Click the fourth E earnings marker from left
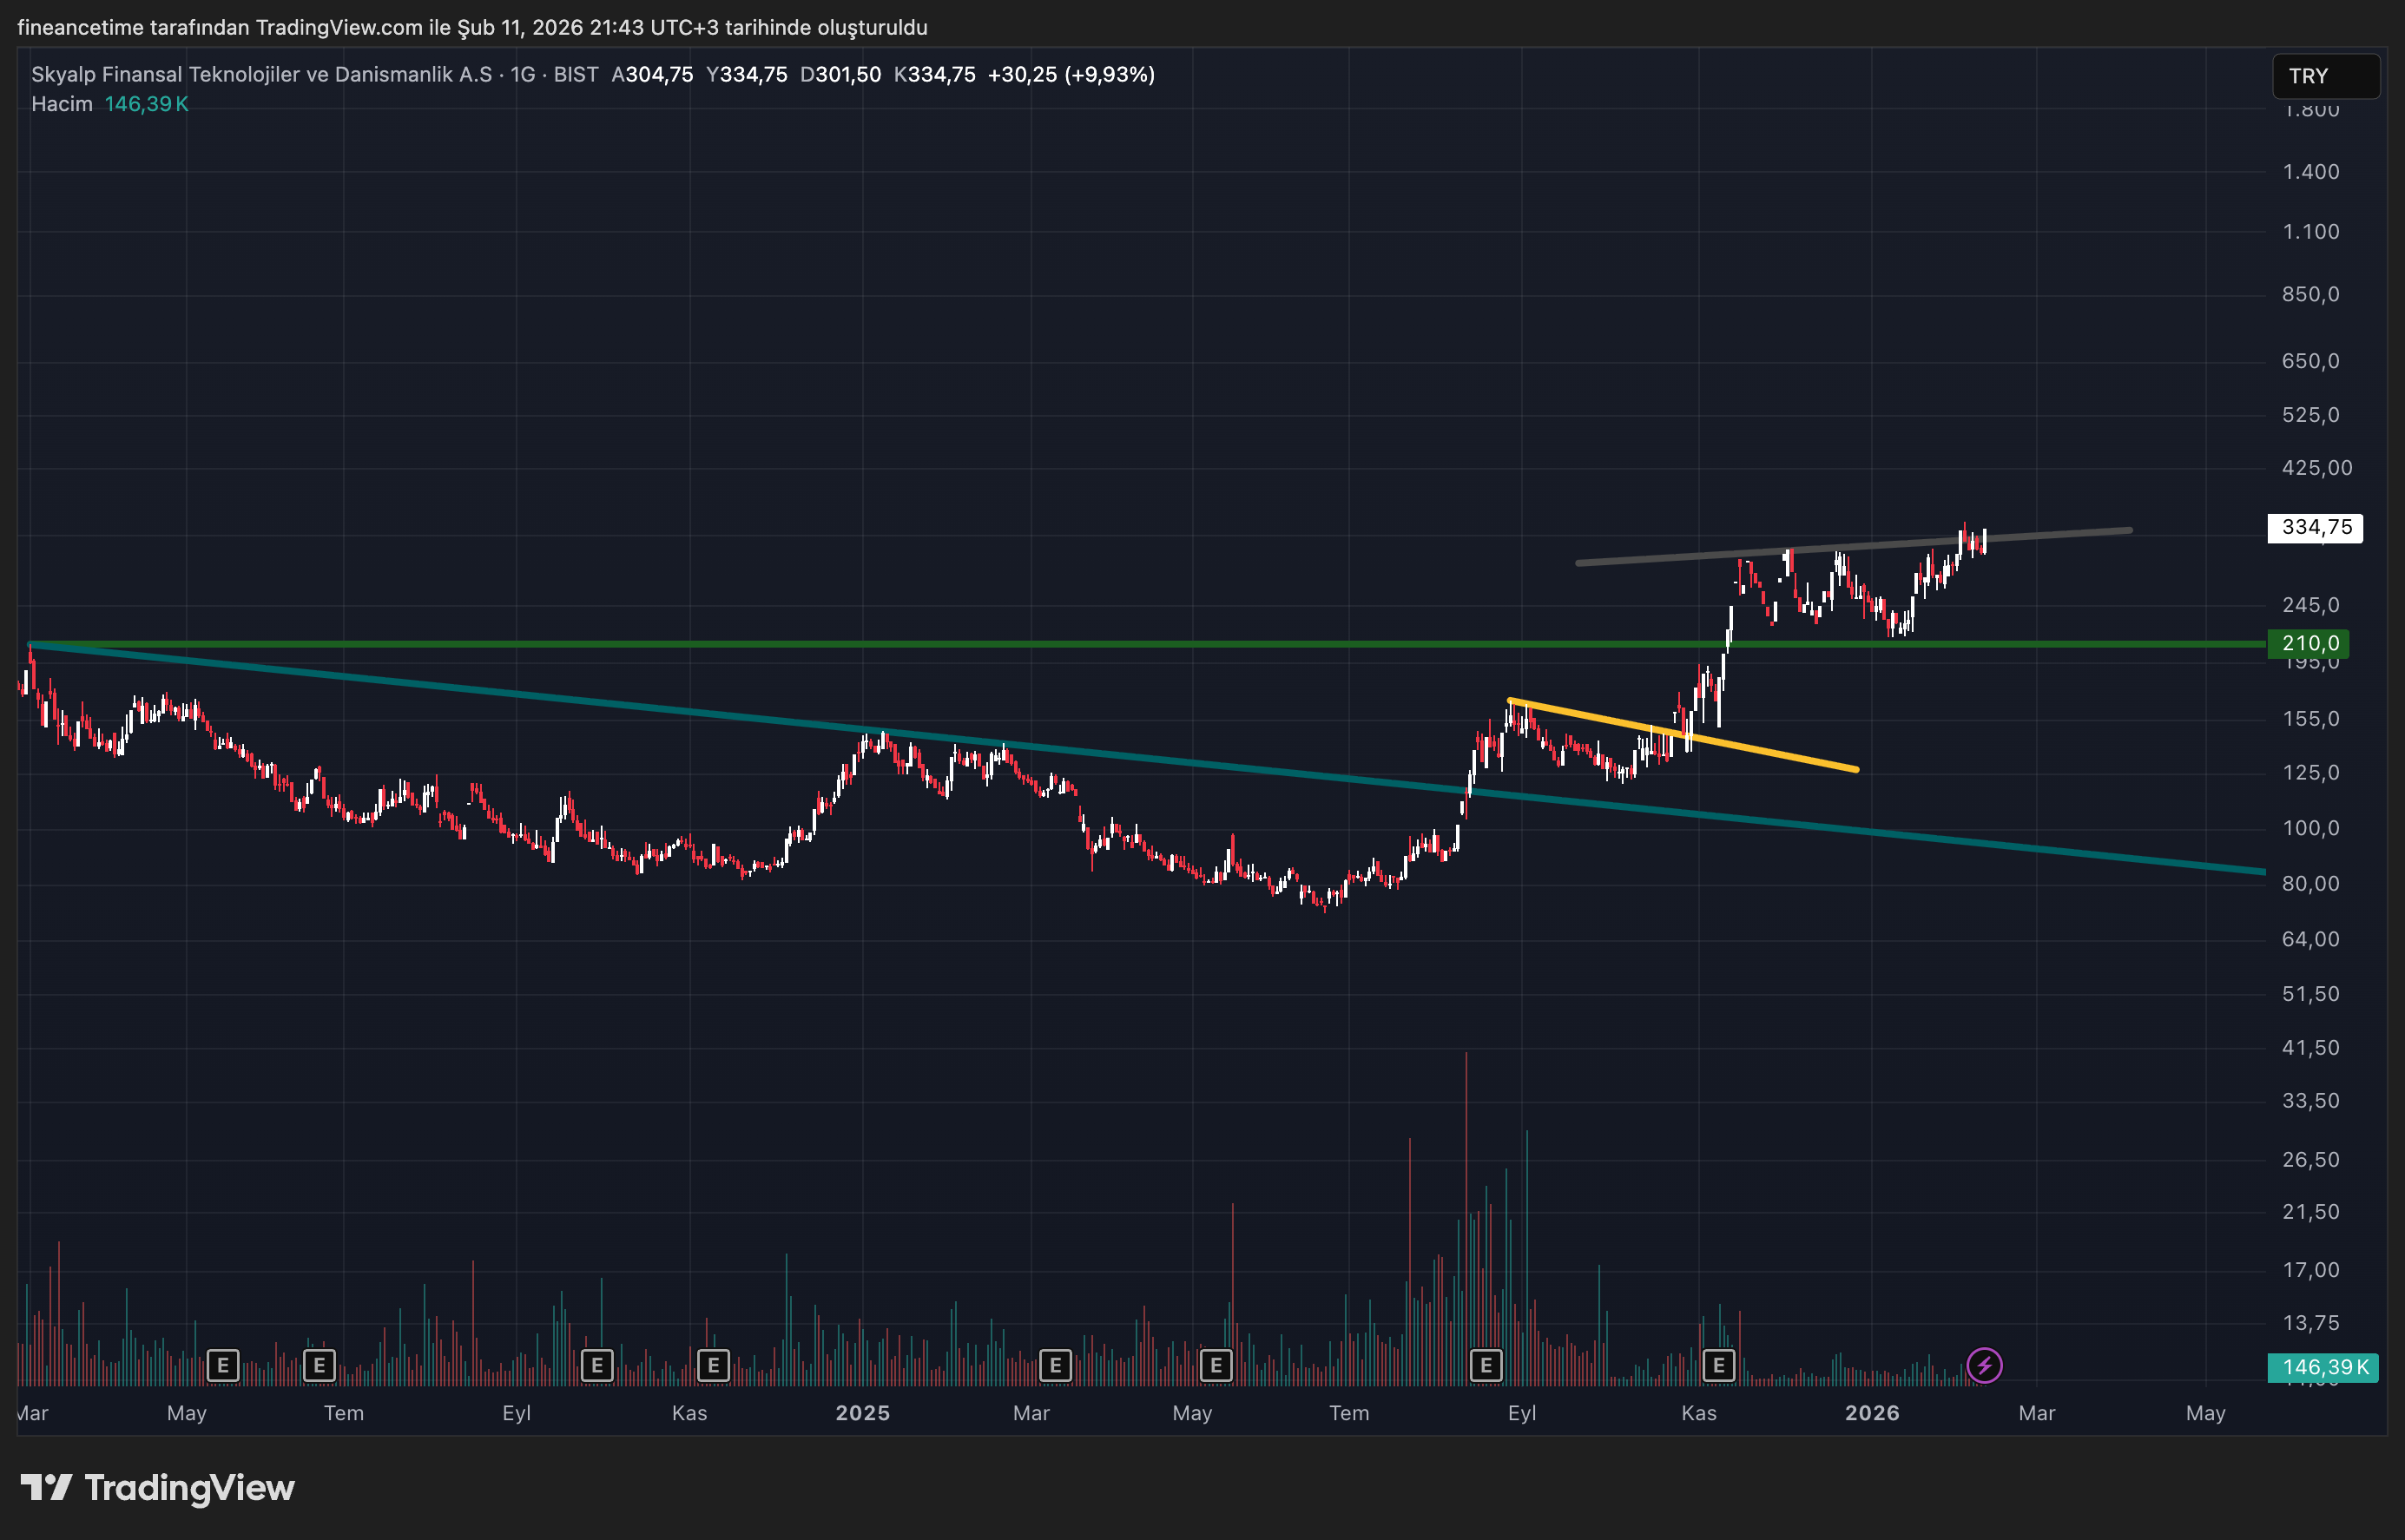Viewport: 2405px width, 1540px height. [713, 1365]
